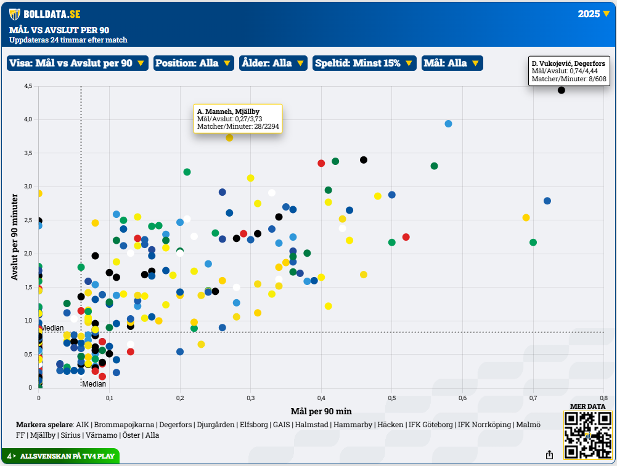This screenshot has width=617, height=466.
Task: Click the A. Manneh yellow data point
Action: coord(229,137)
